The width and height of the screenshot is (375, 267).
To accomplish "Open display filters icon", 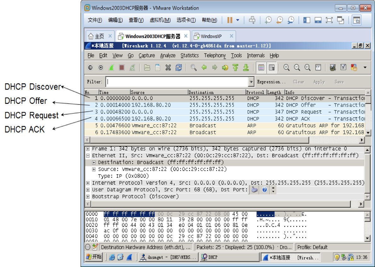I will [x=343, y=68].
